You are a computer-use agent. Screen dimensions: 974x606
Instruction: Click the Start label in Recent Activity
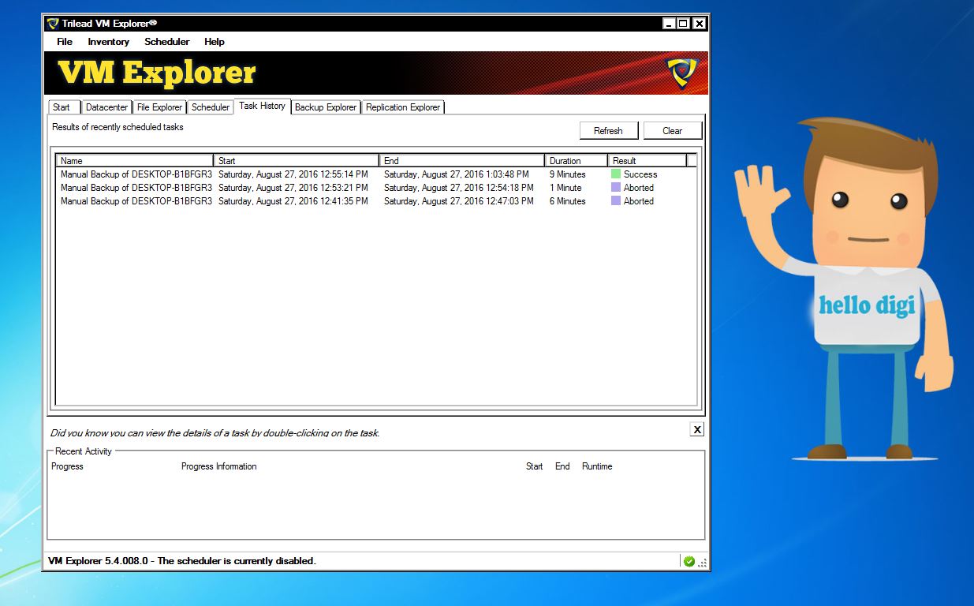(535, 466)
